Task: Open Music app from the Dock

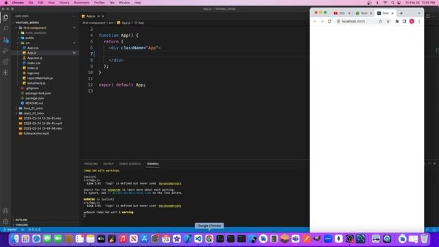Action: pyautogui.click(x=123, y=239)
